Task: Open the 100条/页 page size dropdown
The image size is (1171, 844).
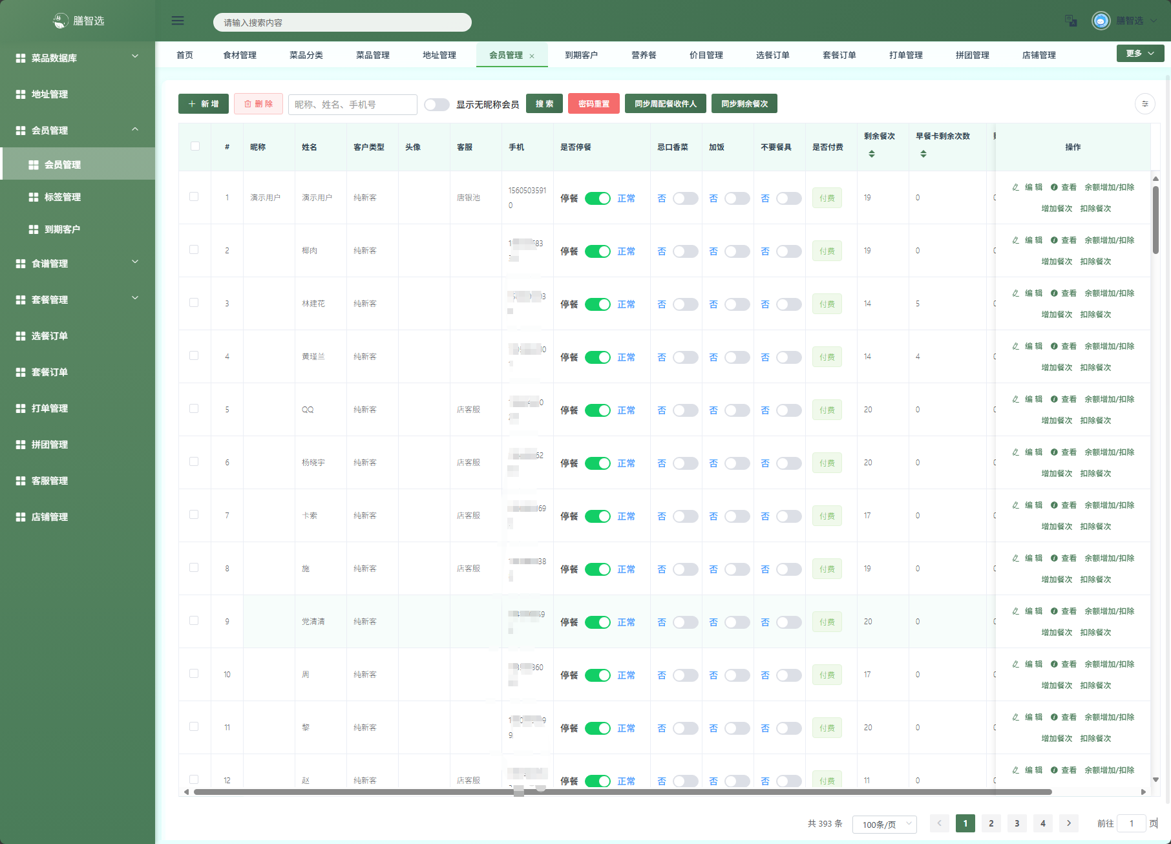Action: 884,824
